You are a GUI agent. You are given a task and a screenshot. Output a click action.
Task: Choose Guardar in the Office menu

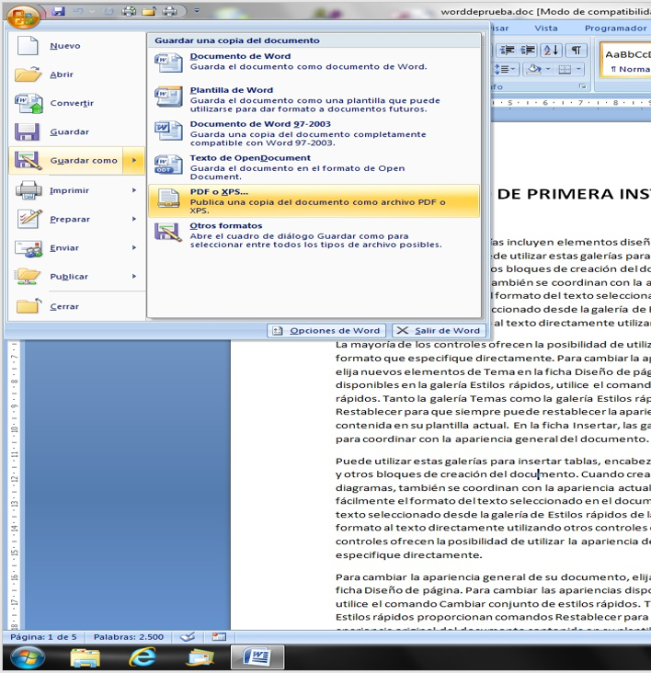(x=77, y=131)
